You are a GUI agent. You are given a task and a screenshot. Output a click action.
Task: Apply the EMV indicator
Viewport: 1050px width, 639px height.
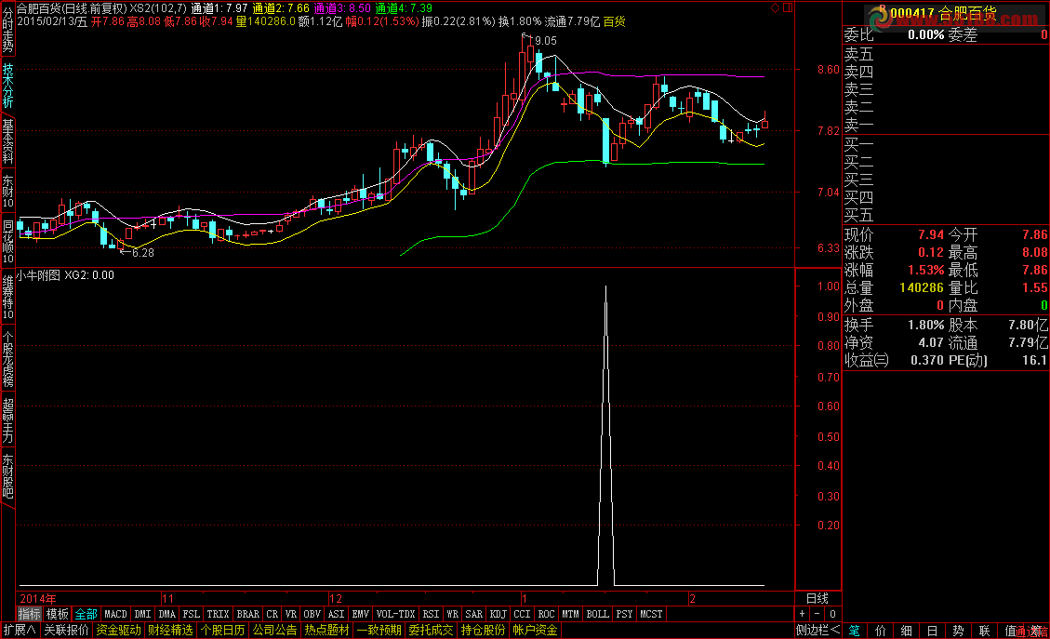[x=360, y=614]
